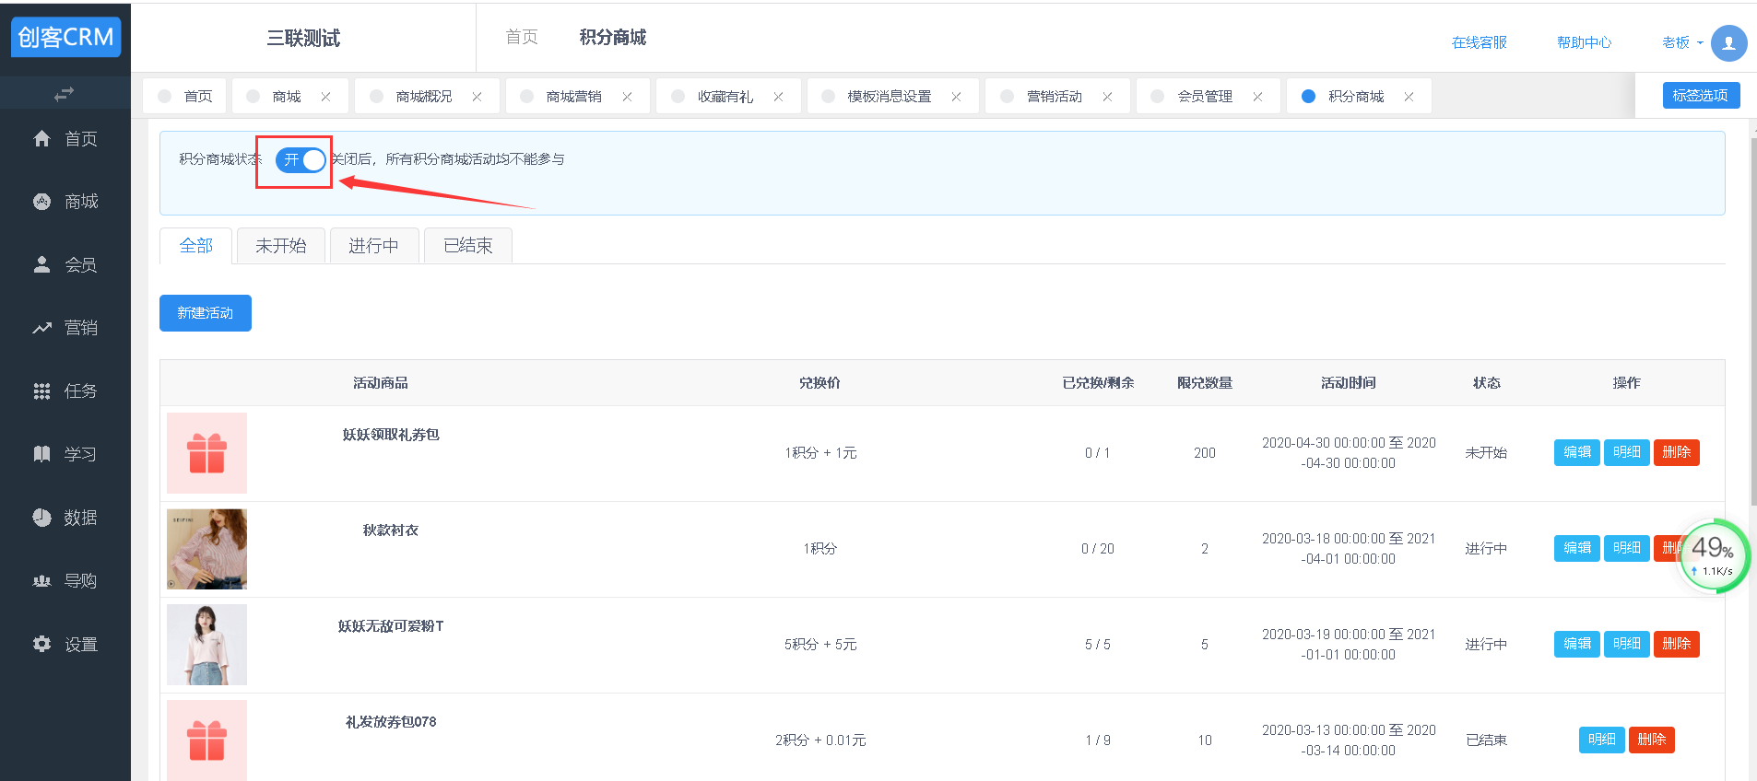The height and width of the screenshot is (781, 1757).
Task: Open the 学习 book icon
Action: pyautogui.click(x=41, y=454)
